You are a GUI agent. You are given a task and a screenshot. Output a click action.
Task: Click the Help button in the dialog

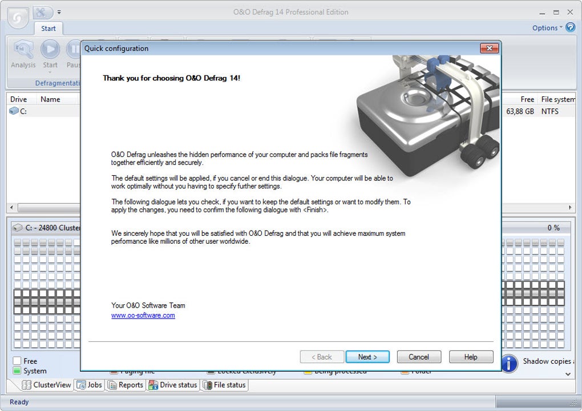471,357
